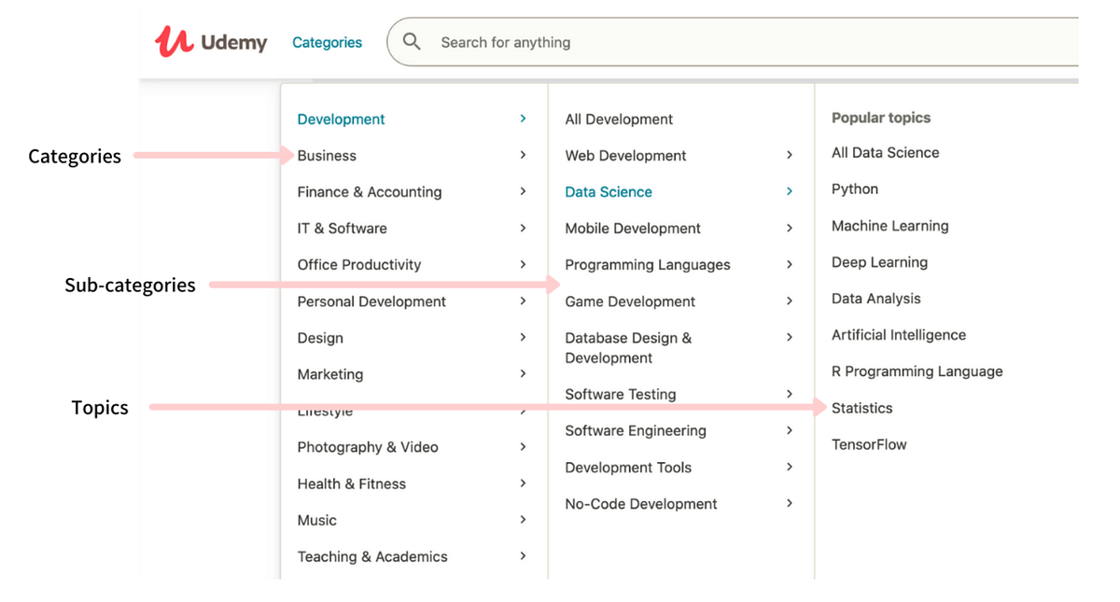Select All Data Science topic
The height and width of the screenshot is (602, 1120).
(x=885, y=152)
